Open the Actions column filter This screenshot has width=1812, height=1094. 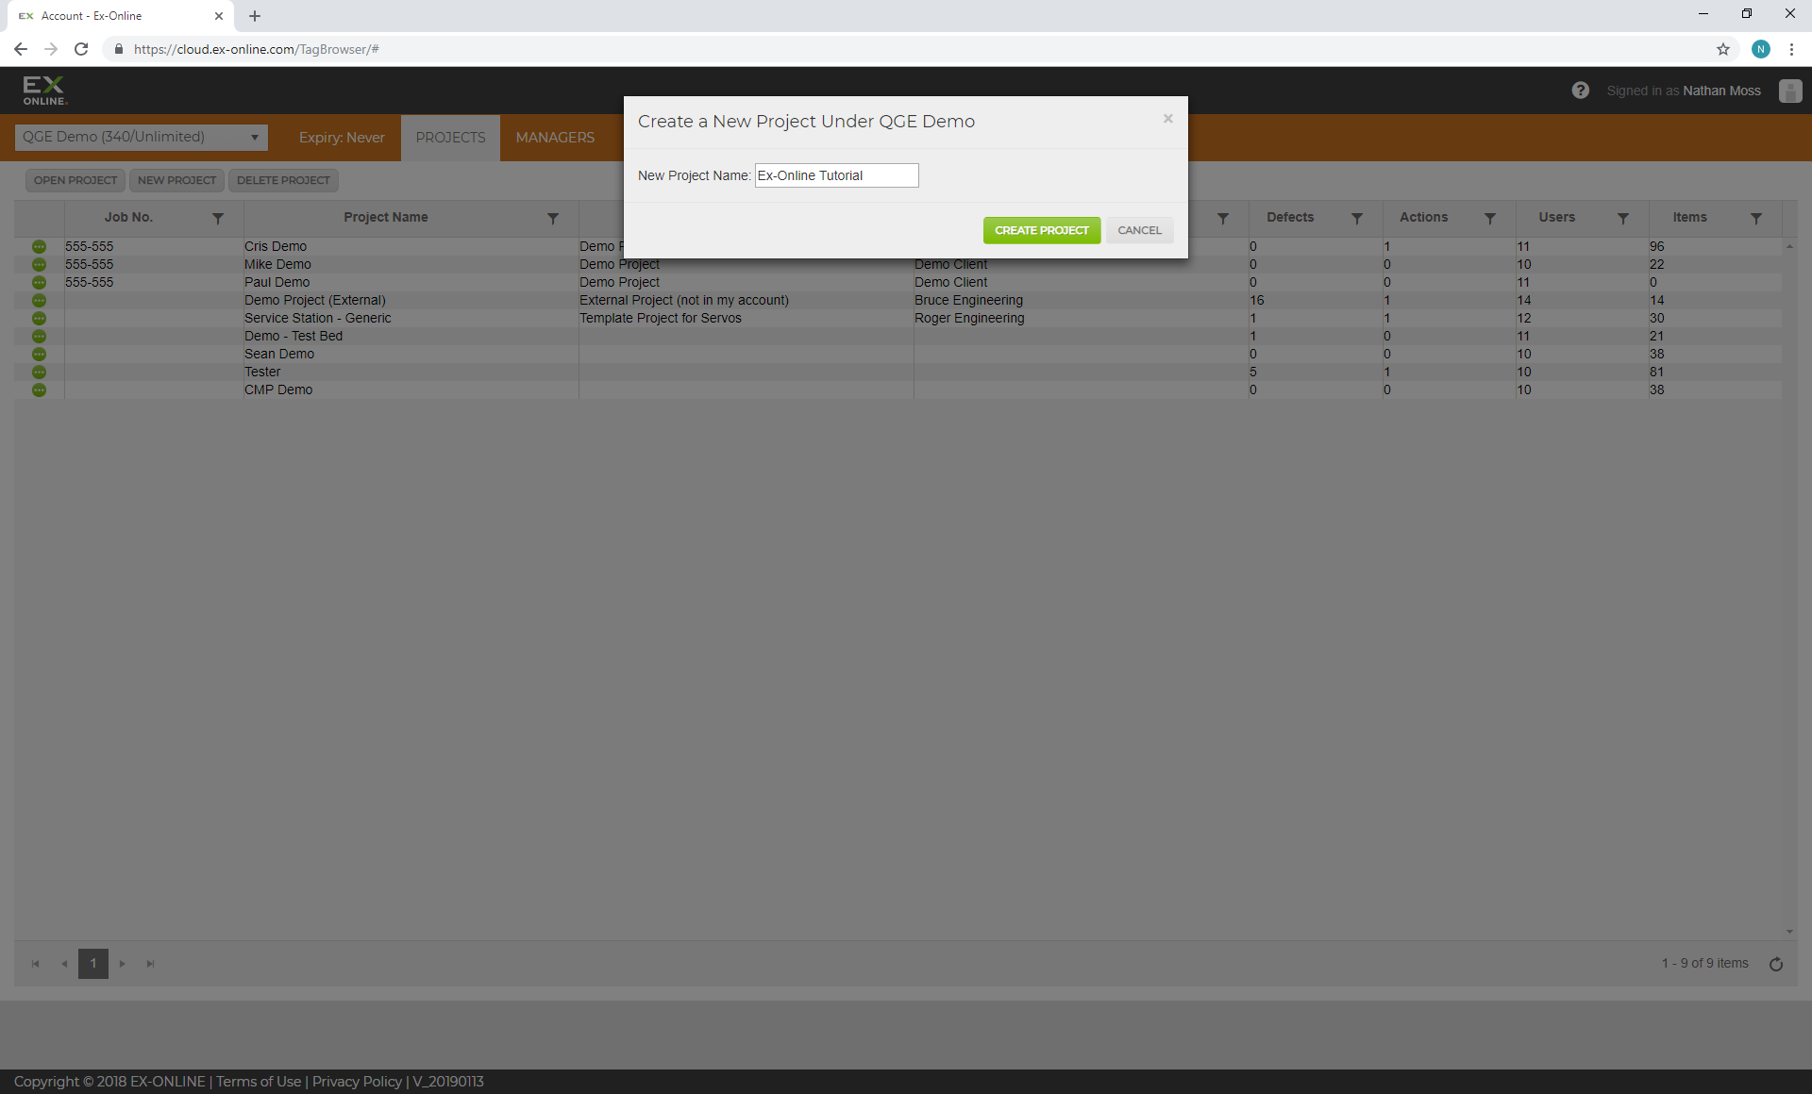point(1489,218)
